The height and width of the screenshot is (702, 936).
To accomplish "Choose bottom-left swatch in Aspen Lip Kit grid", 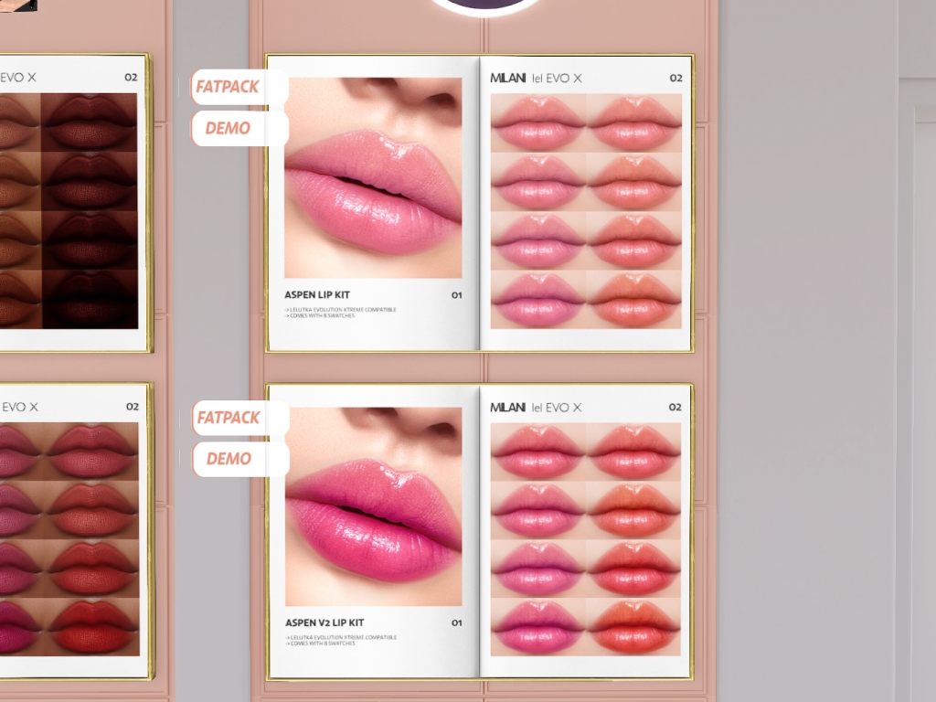I will coord(538,300).
